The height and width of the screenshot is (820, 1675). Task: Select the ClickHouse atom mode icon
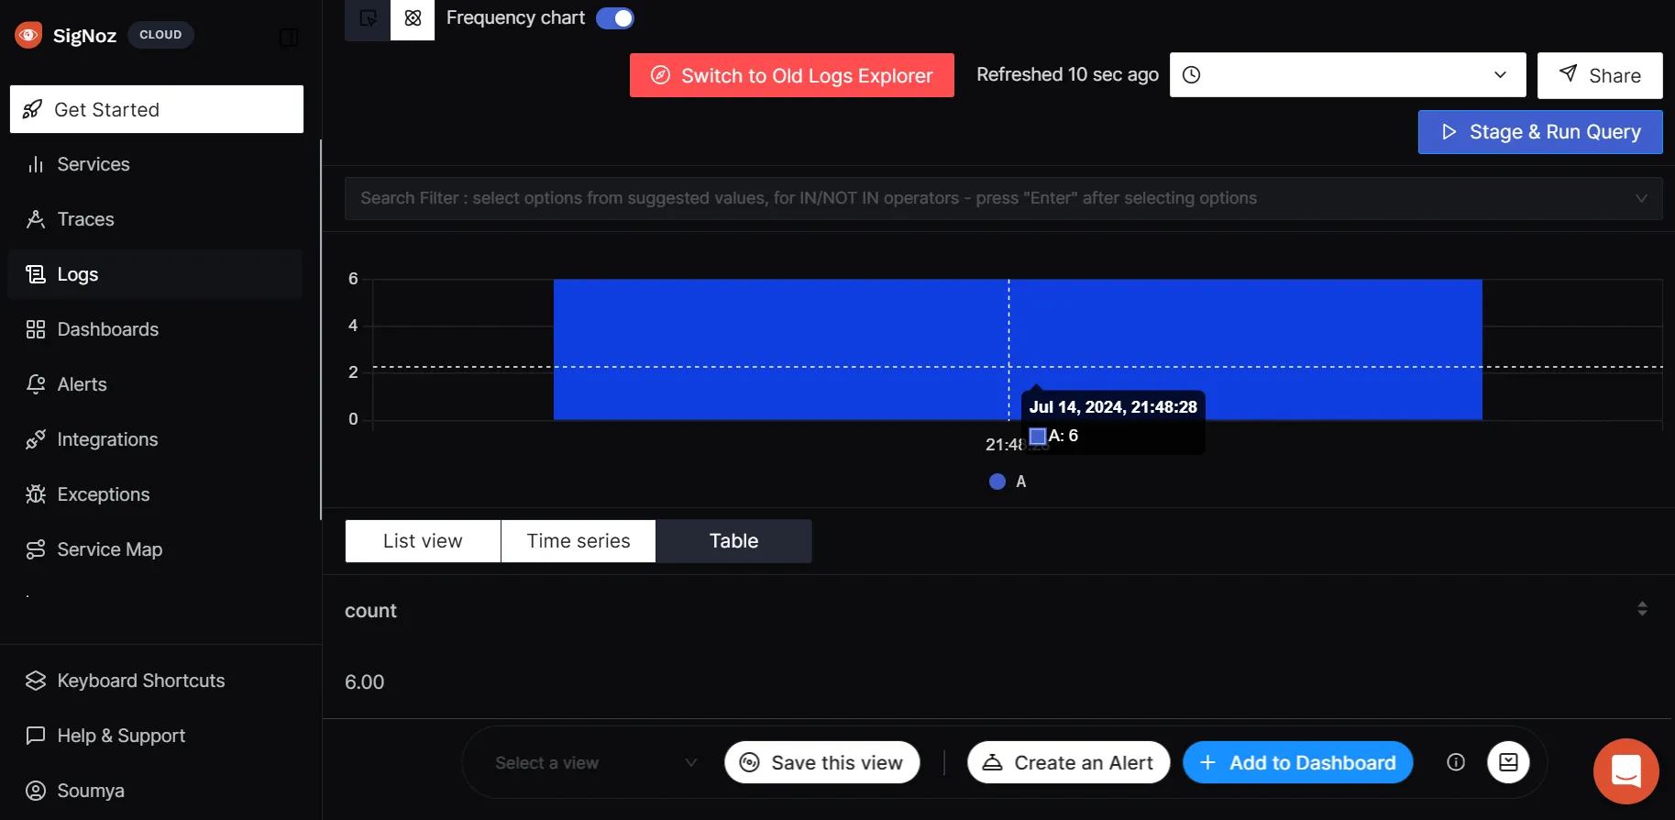pyautogui.click(x=413, y=18)
